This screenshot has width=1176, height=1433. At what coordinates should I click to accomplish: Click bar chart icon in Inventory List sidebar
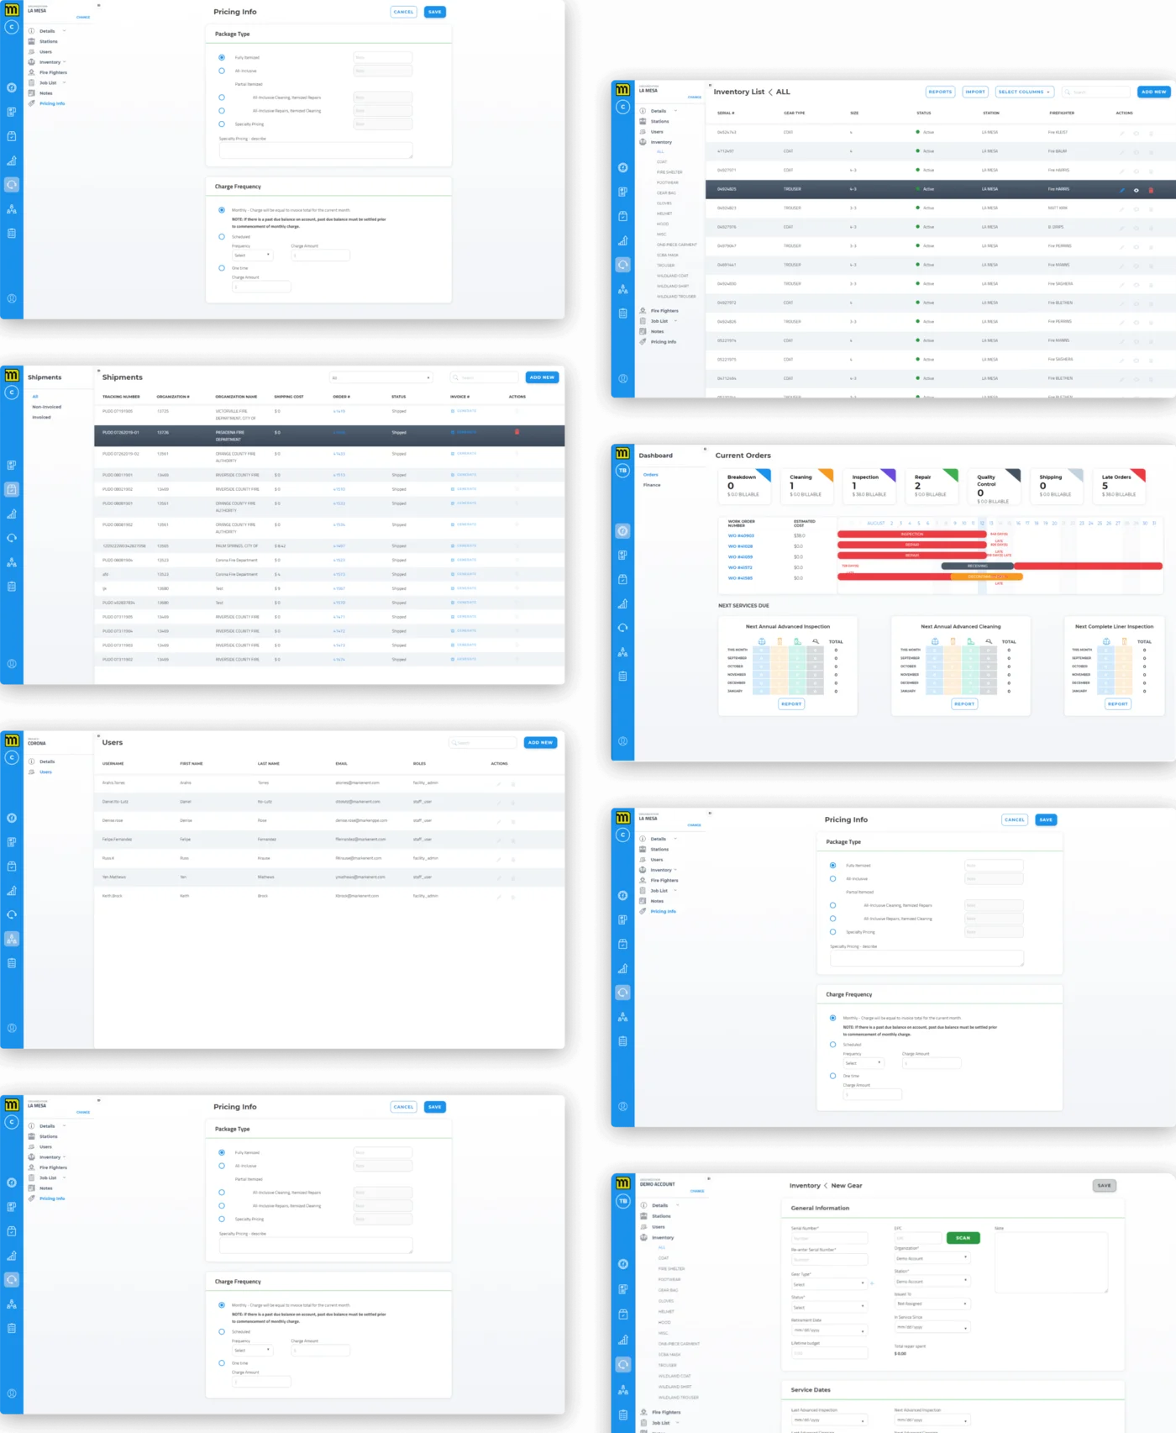click(622, 240)
